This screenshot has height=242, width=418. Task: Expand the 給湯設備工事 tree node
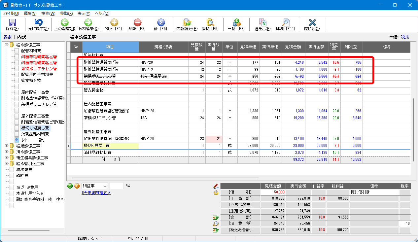(x=6, y=146)
